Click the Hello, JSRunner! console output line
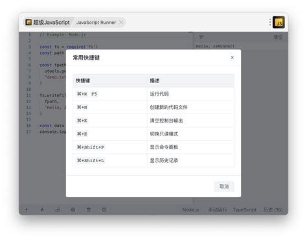 point(215,46)
